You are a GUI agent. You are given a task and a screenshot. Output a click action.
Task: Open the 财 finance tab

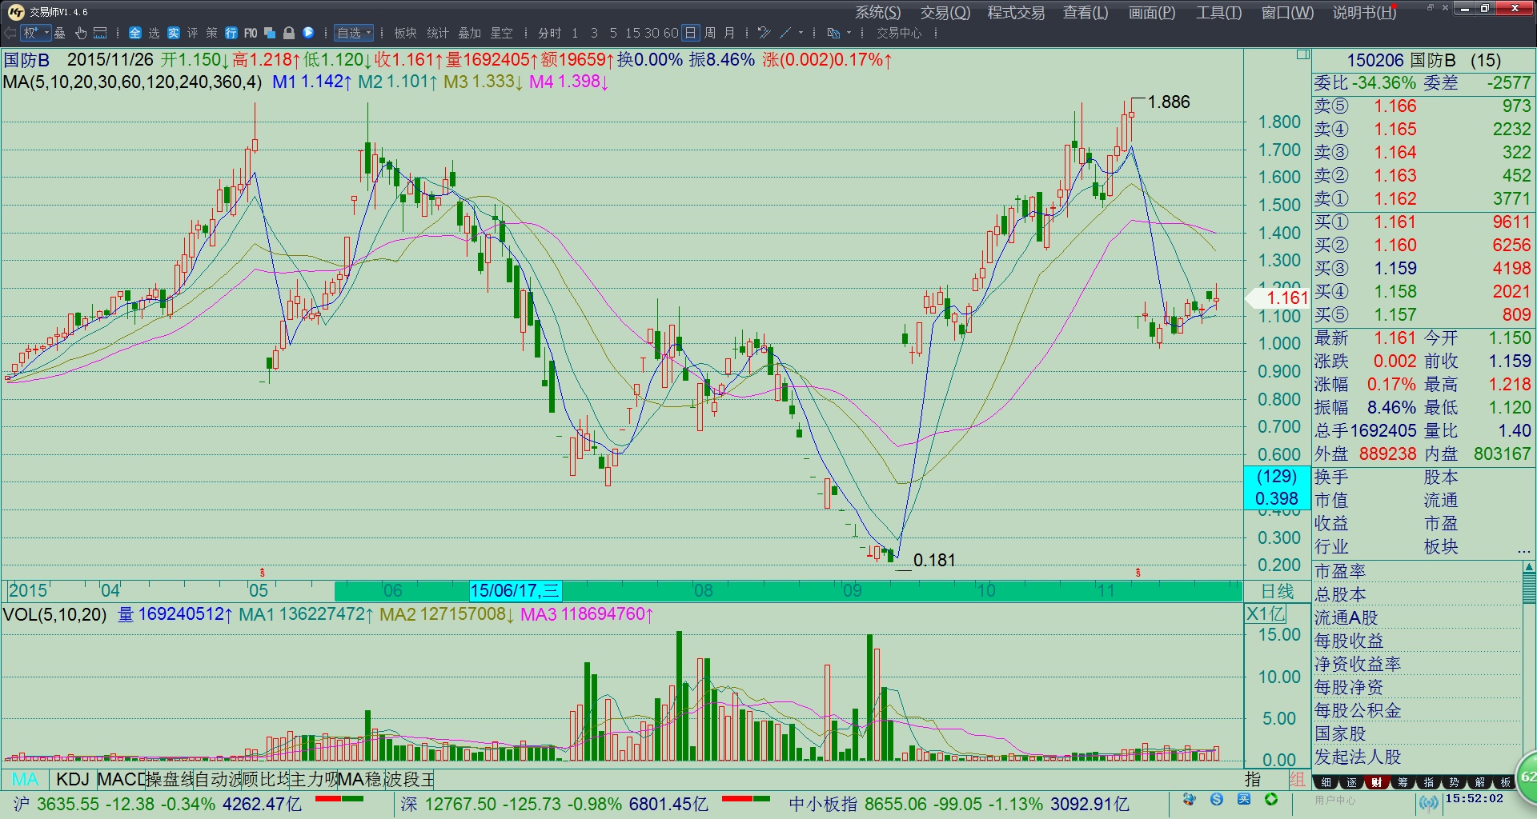[x=1376, y=782]
